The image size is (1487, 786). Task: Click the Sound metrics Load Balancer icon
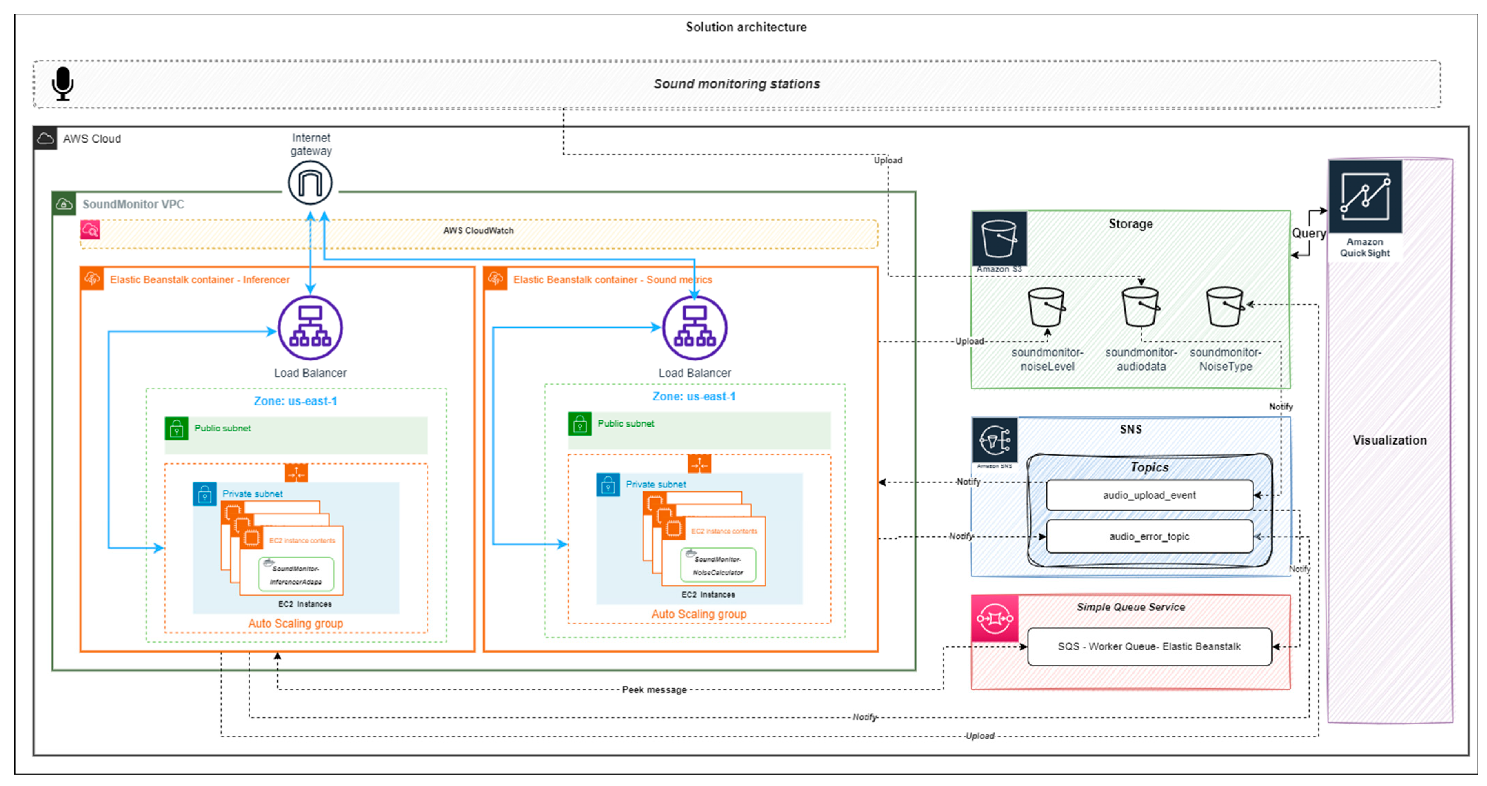tap(695, 327)
